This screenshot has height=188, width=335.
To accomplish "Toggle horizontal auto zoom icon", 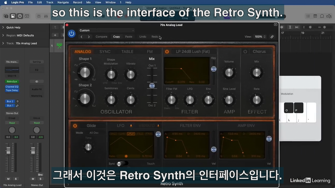I will (297, 27).
